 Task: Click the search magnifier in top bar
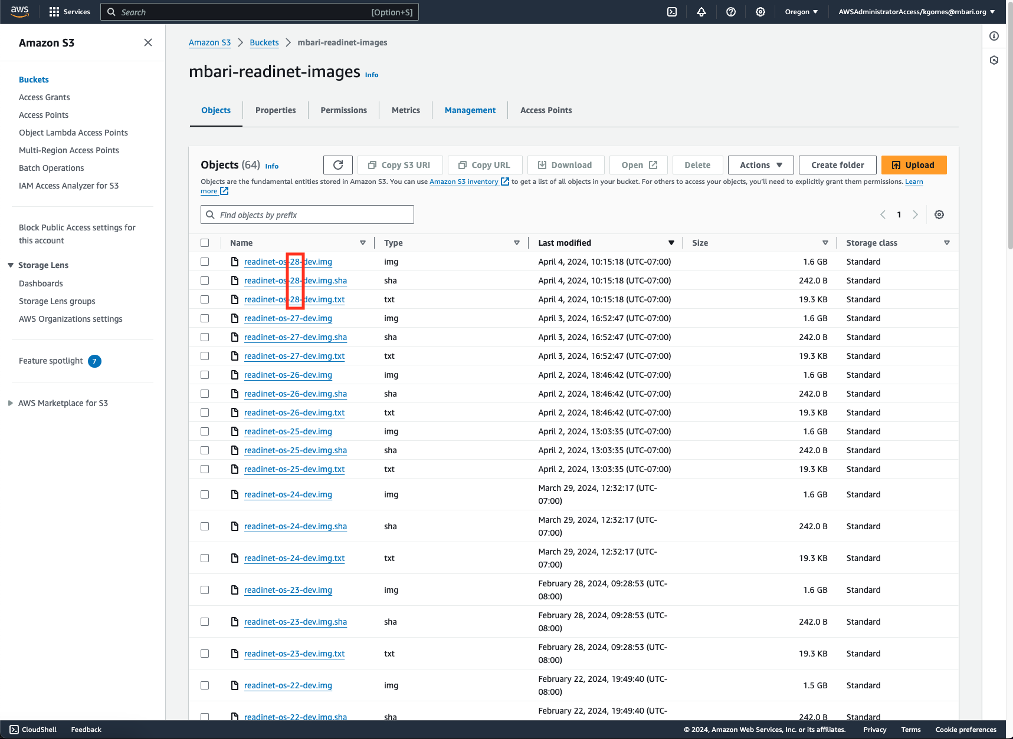(111, 12)
